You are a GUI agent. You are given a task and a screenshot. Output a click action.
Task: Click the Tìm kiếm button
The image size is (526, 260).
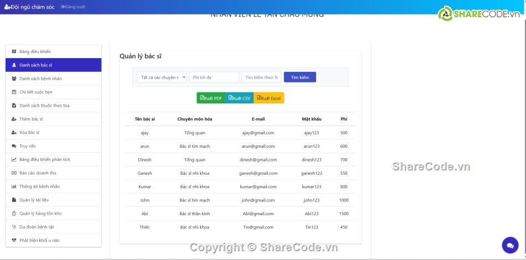300,77
